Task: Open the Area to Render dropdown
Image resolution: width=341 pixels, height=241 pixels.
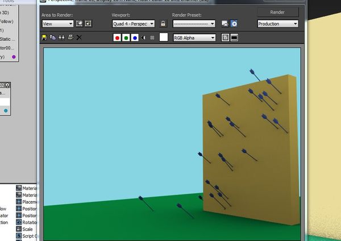Action: point(57,24)
